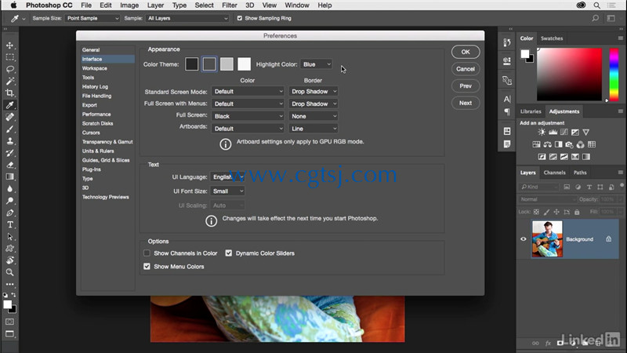Select the Healing Brush tool
The height and width of the screenshot is (353, 627).
9,117
